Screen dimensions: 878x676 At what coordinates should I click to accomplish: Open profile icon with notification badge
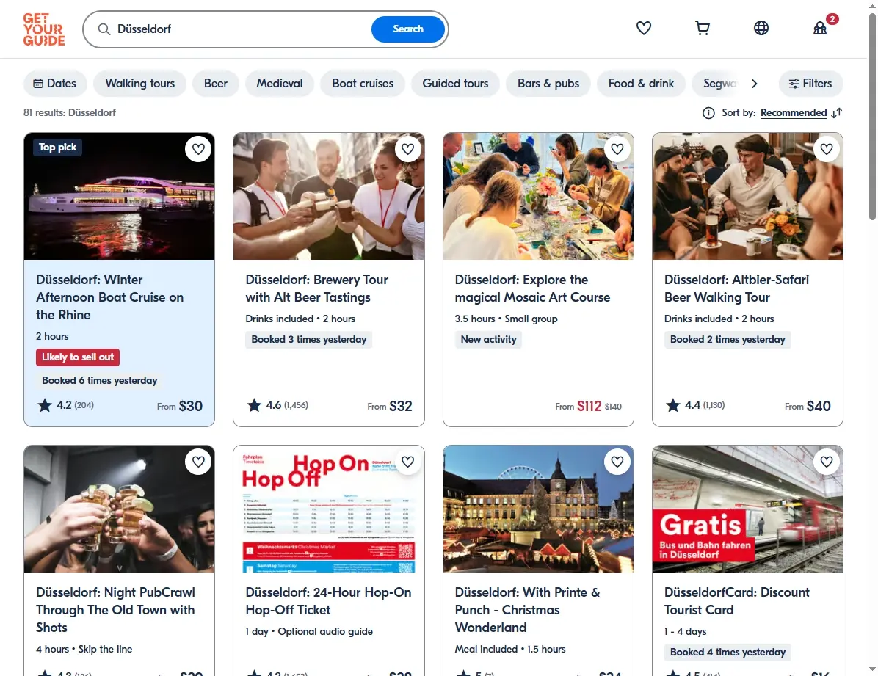[x=820, y=28]
